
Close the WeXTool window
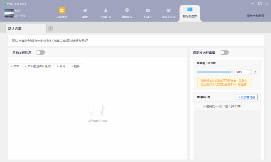267,4
